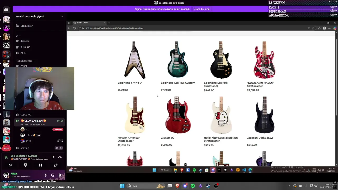
Task: Select user Diez in voice channel
Action: pyautogui.click(x=28, y=141)
